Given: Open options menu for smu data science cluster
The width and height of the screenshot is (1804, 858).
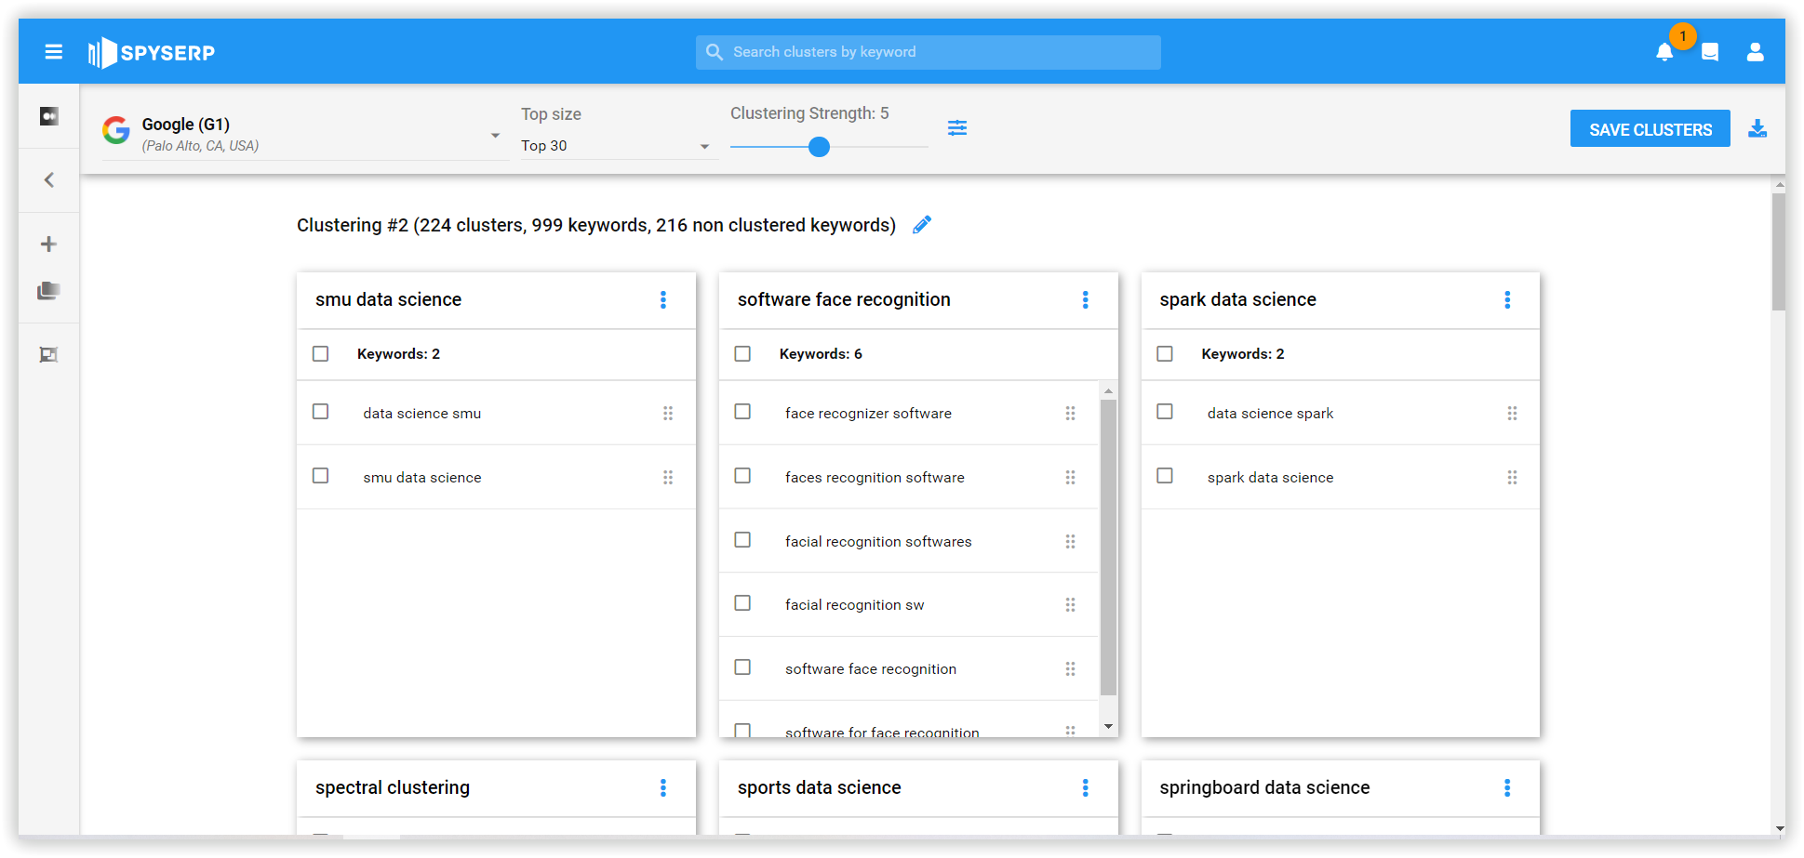Looking at the screenshot, I should click(x=663, y=299).
